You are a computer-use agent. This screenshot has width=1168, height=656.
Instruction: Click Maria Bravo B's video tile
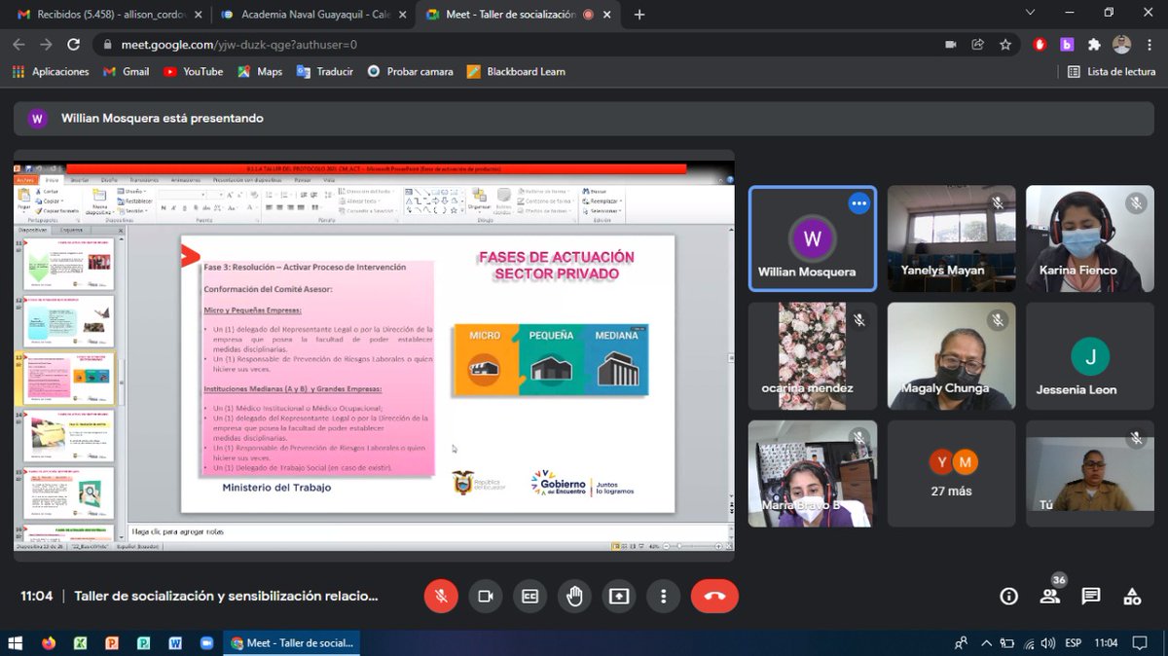tap(813, 474)
